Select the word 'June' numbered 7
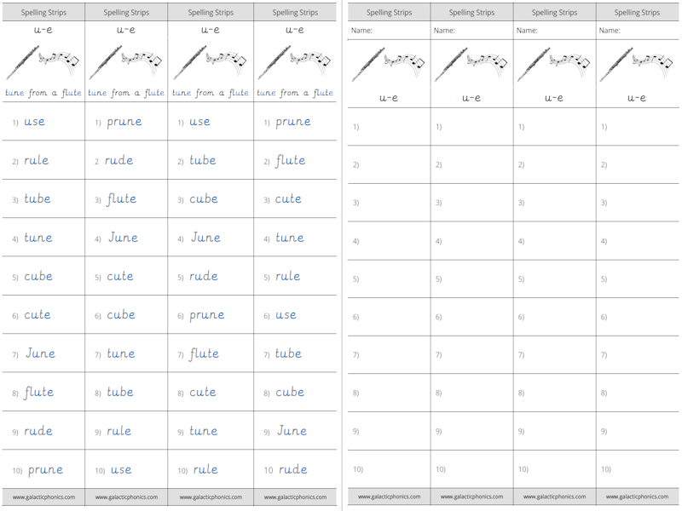The width and height of the screenshot is (682, 511). pyautogui.click(x=40, y=353)
